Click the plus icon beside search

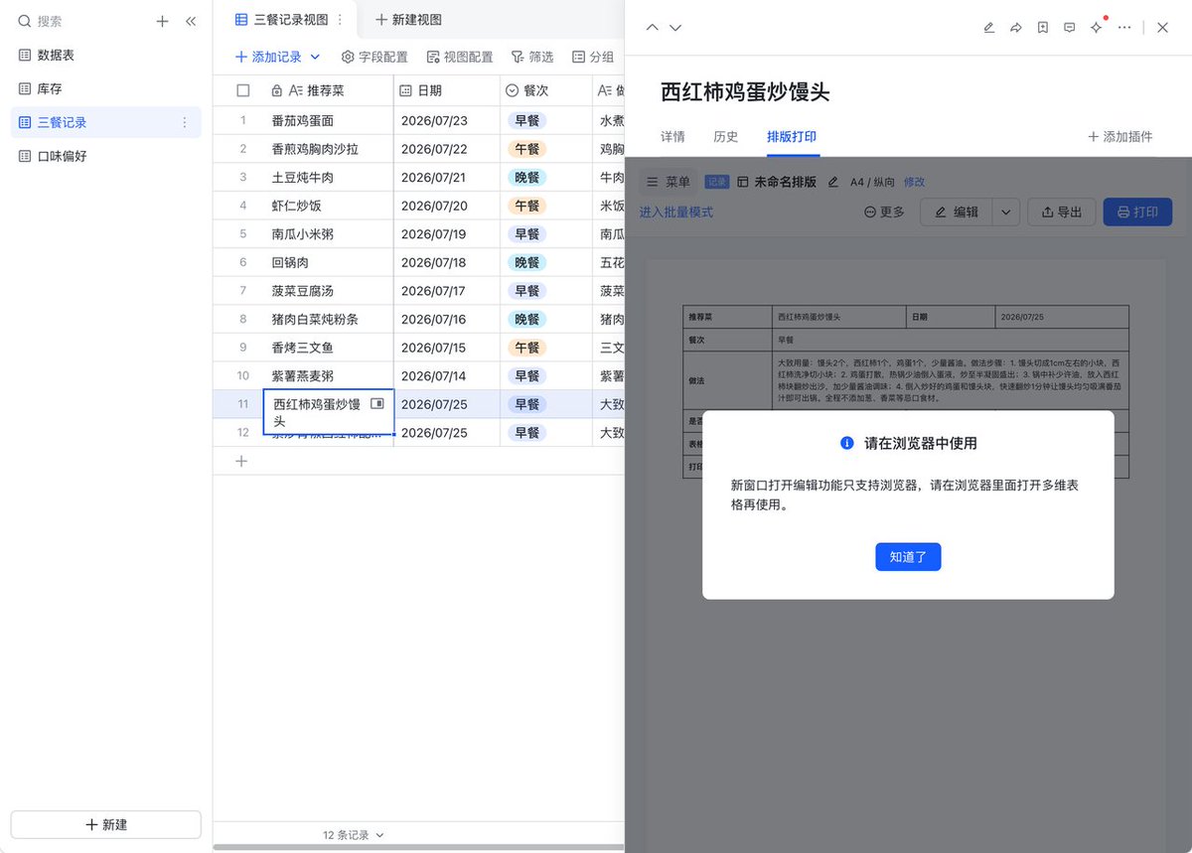(163, 21)
